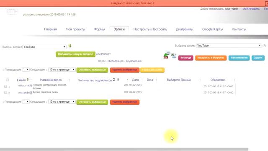Click the top Обновить выбранные button
Image resolution: width=268 pixels, height=151 pixels.
[92, 70]
